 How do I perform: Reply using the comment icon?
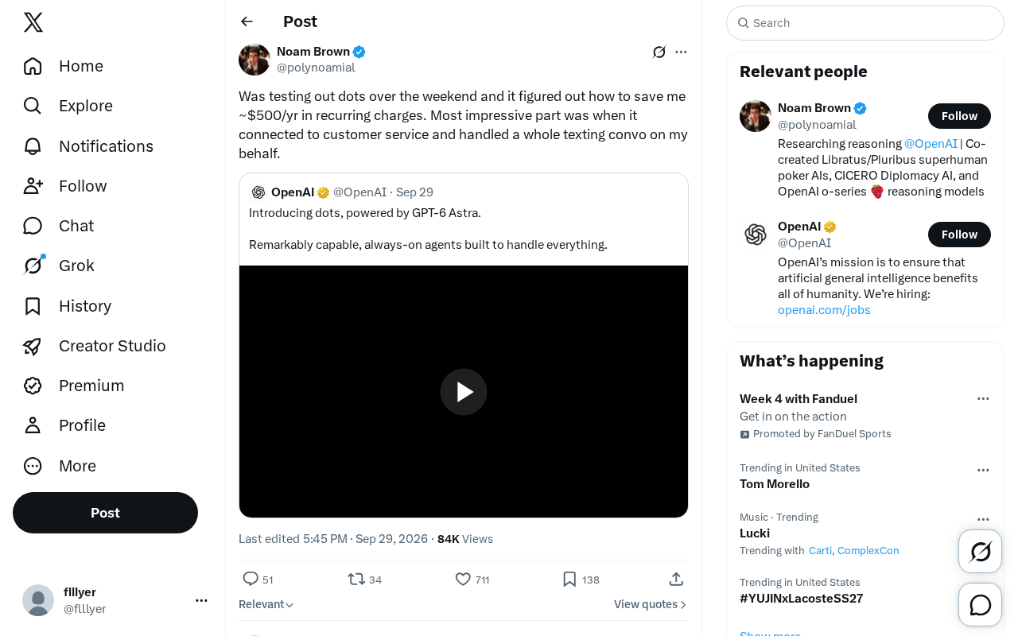(x=251, y=579)
